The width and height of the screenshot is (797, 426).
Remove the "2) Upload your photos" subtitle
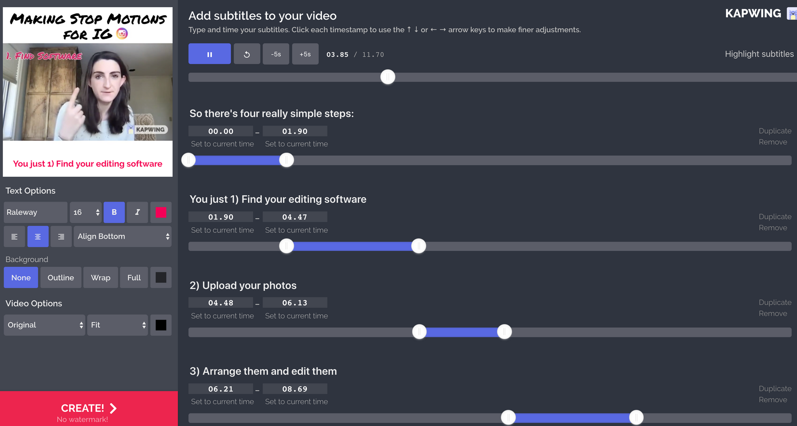pyautogui.click(x=773, y=314)
